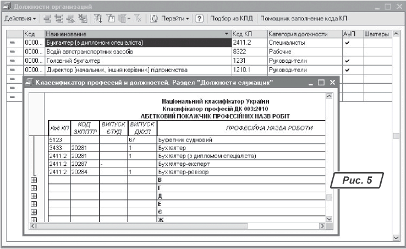This screenshot has height=249, width=406.
Task: Open help with the question mark icon
Action: coord(199,19)
